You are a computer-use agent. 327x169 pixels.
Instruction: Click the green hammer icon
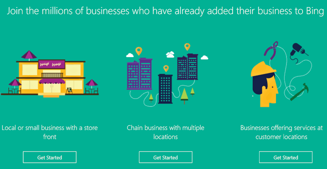click(299, 92)
